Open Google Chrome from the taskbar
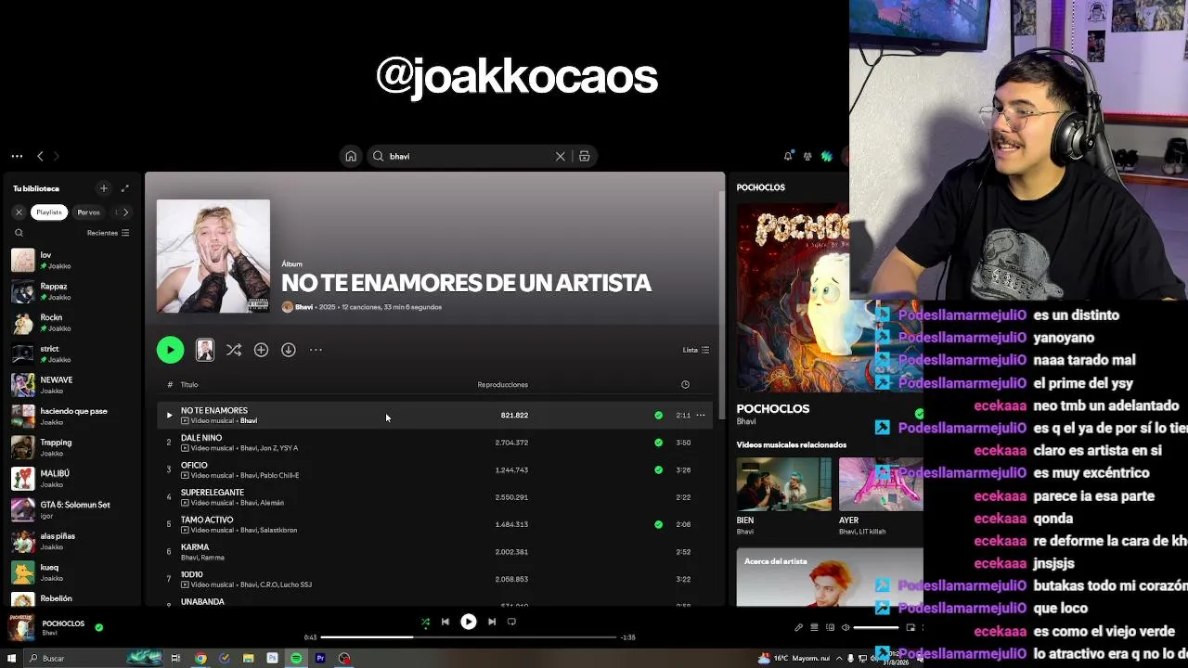 (200, 658)
